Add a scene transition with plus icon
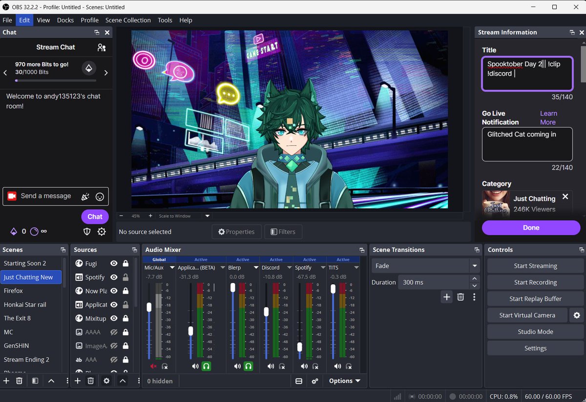 pyautogui.click(x=447, y=297)
